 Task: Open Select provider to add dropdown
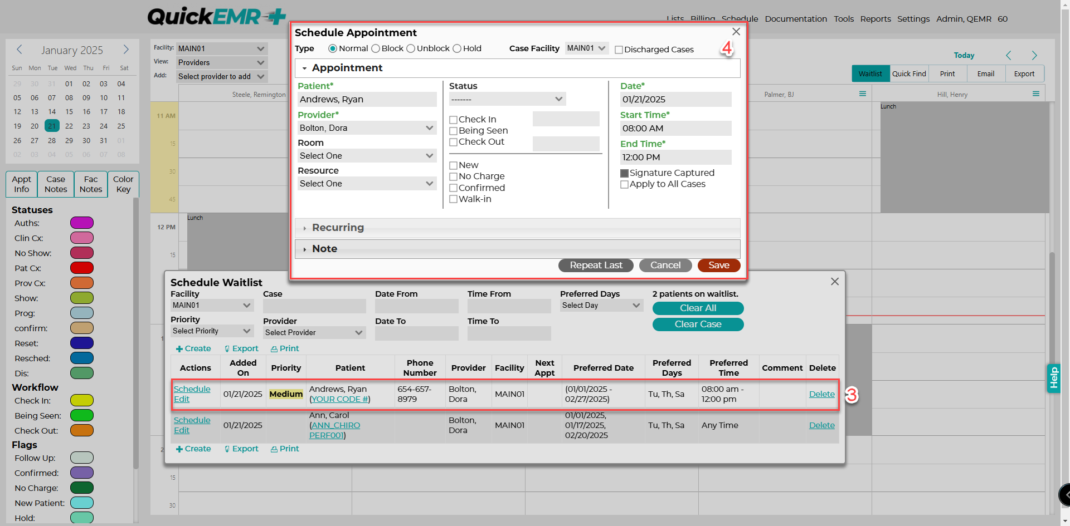222,76
